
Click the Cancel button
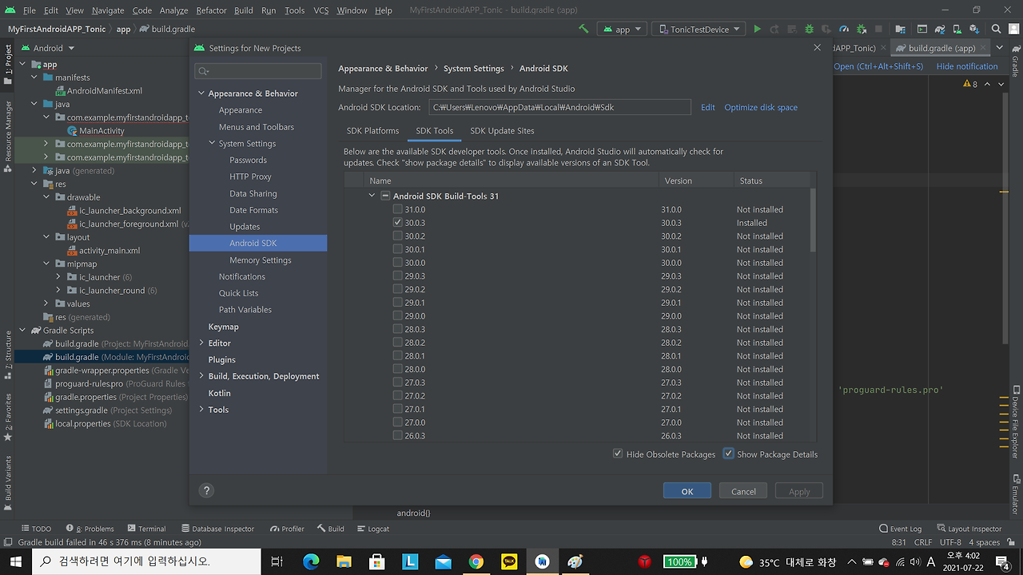coord(743,491)
